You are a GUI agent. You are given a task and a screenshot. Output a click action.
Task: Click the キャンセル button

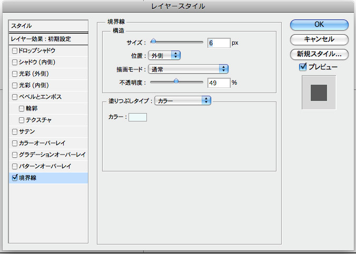(x=319, y=39)
